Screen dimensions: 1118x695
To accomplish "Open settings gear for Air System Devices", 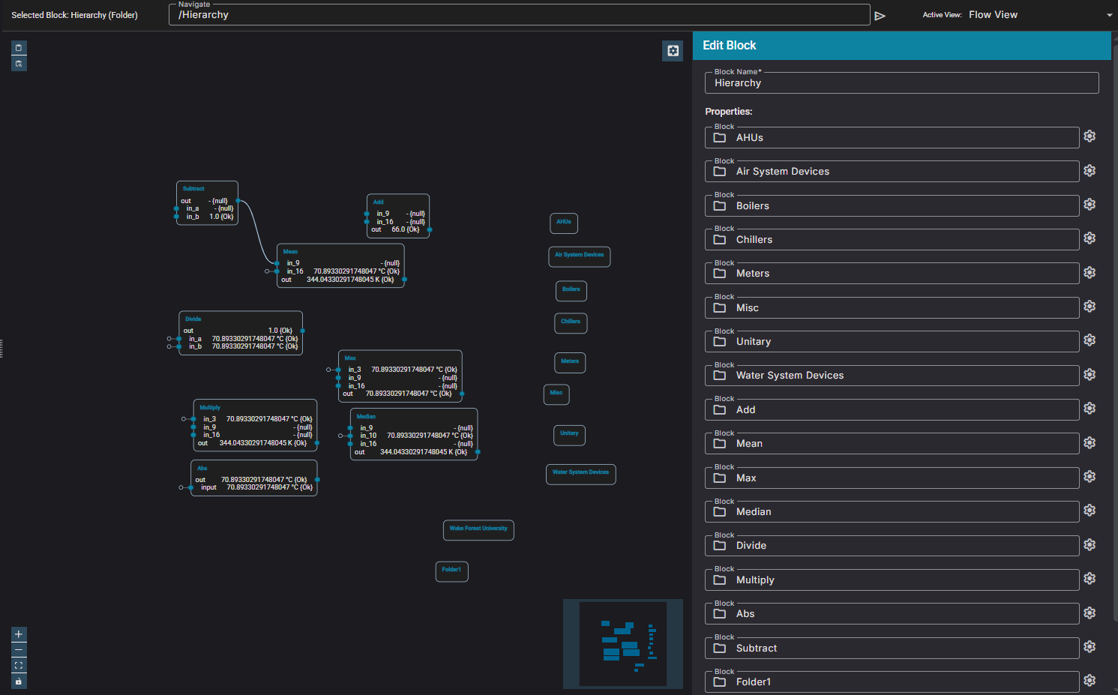I will [x=1090, y=170].
